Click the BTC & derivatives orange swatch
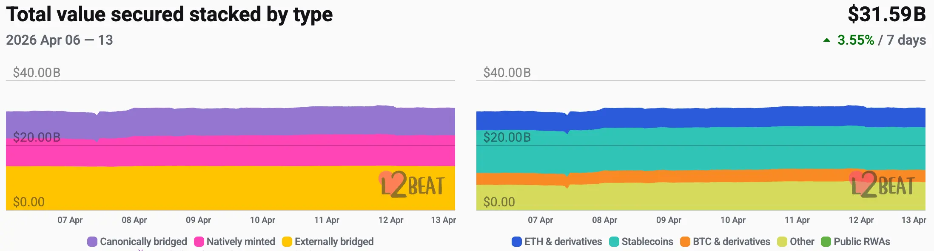 (685, 242)
